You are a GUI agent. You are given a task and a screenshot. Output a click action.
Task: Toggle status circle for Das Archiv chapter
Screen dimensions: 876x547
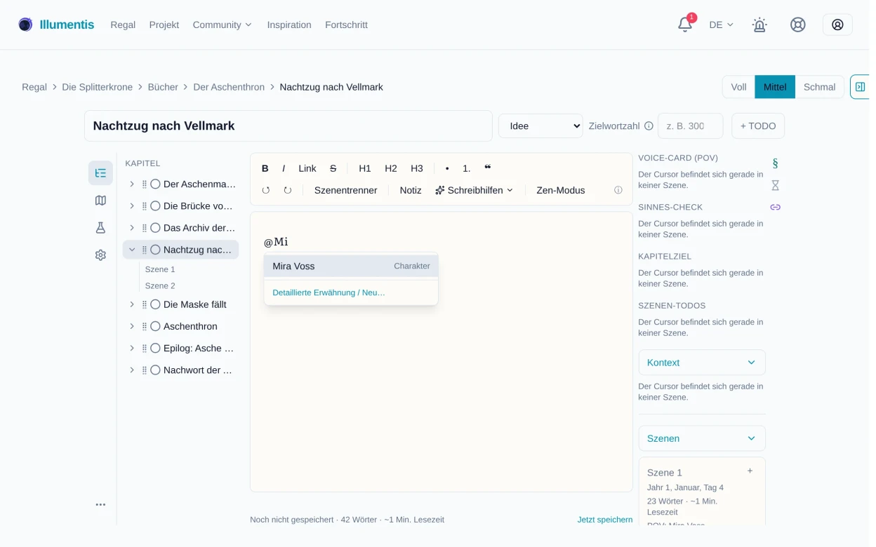point(155,228)
